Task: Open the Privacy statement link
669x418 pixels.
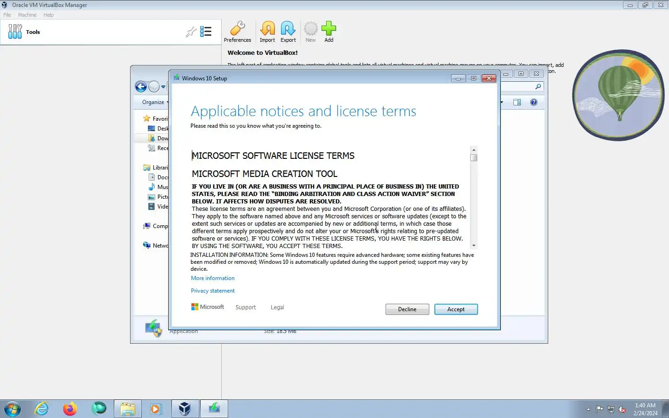Action: click(x=213, y=291)
